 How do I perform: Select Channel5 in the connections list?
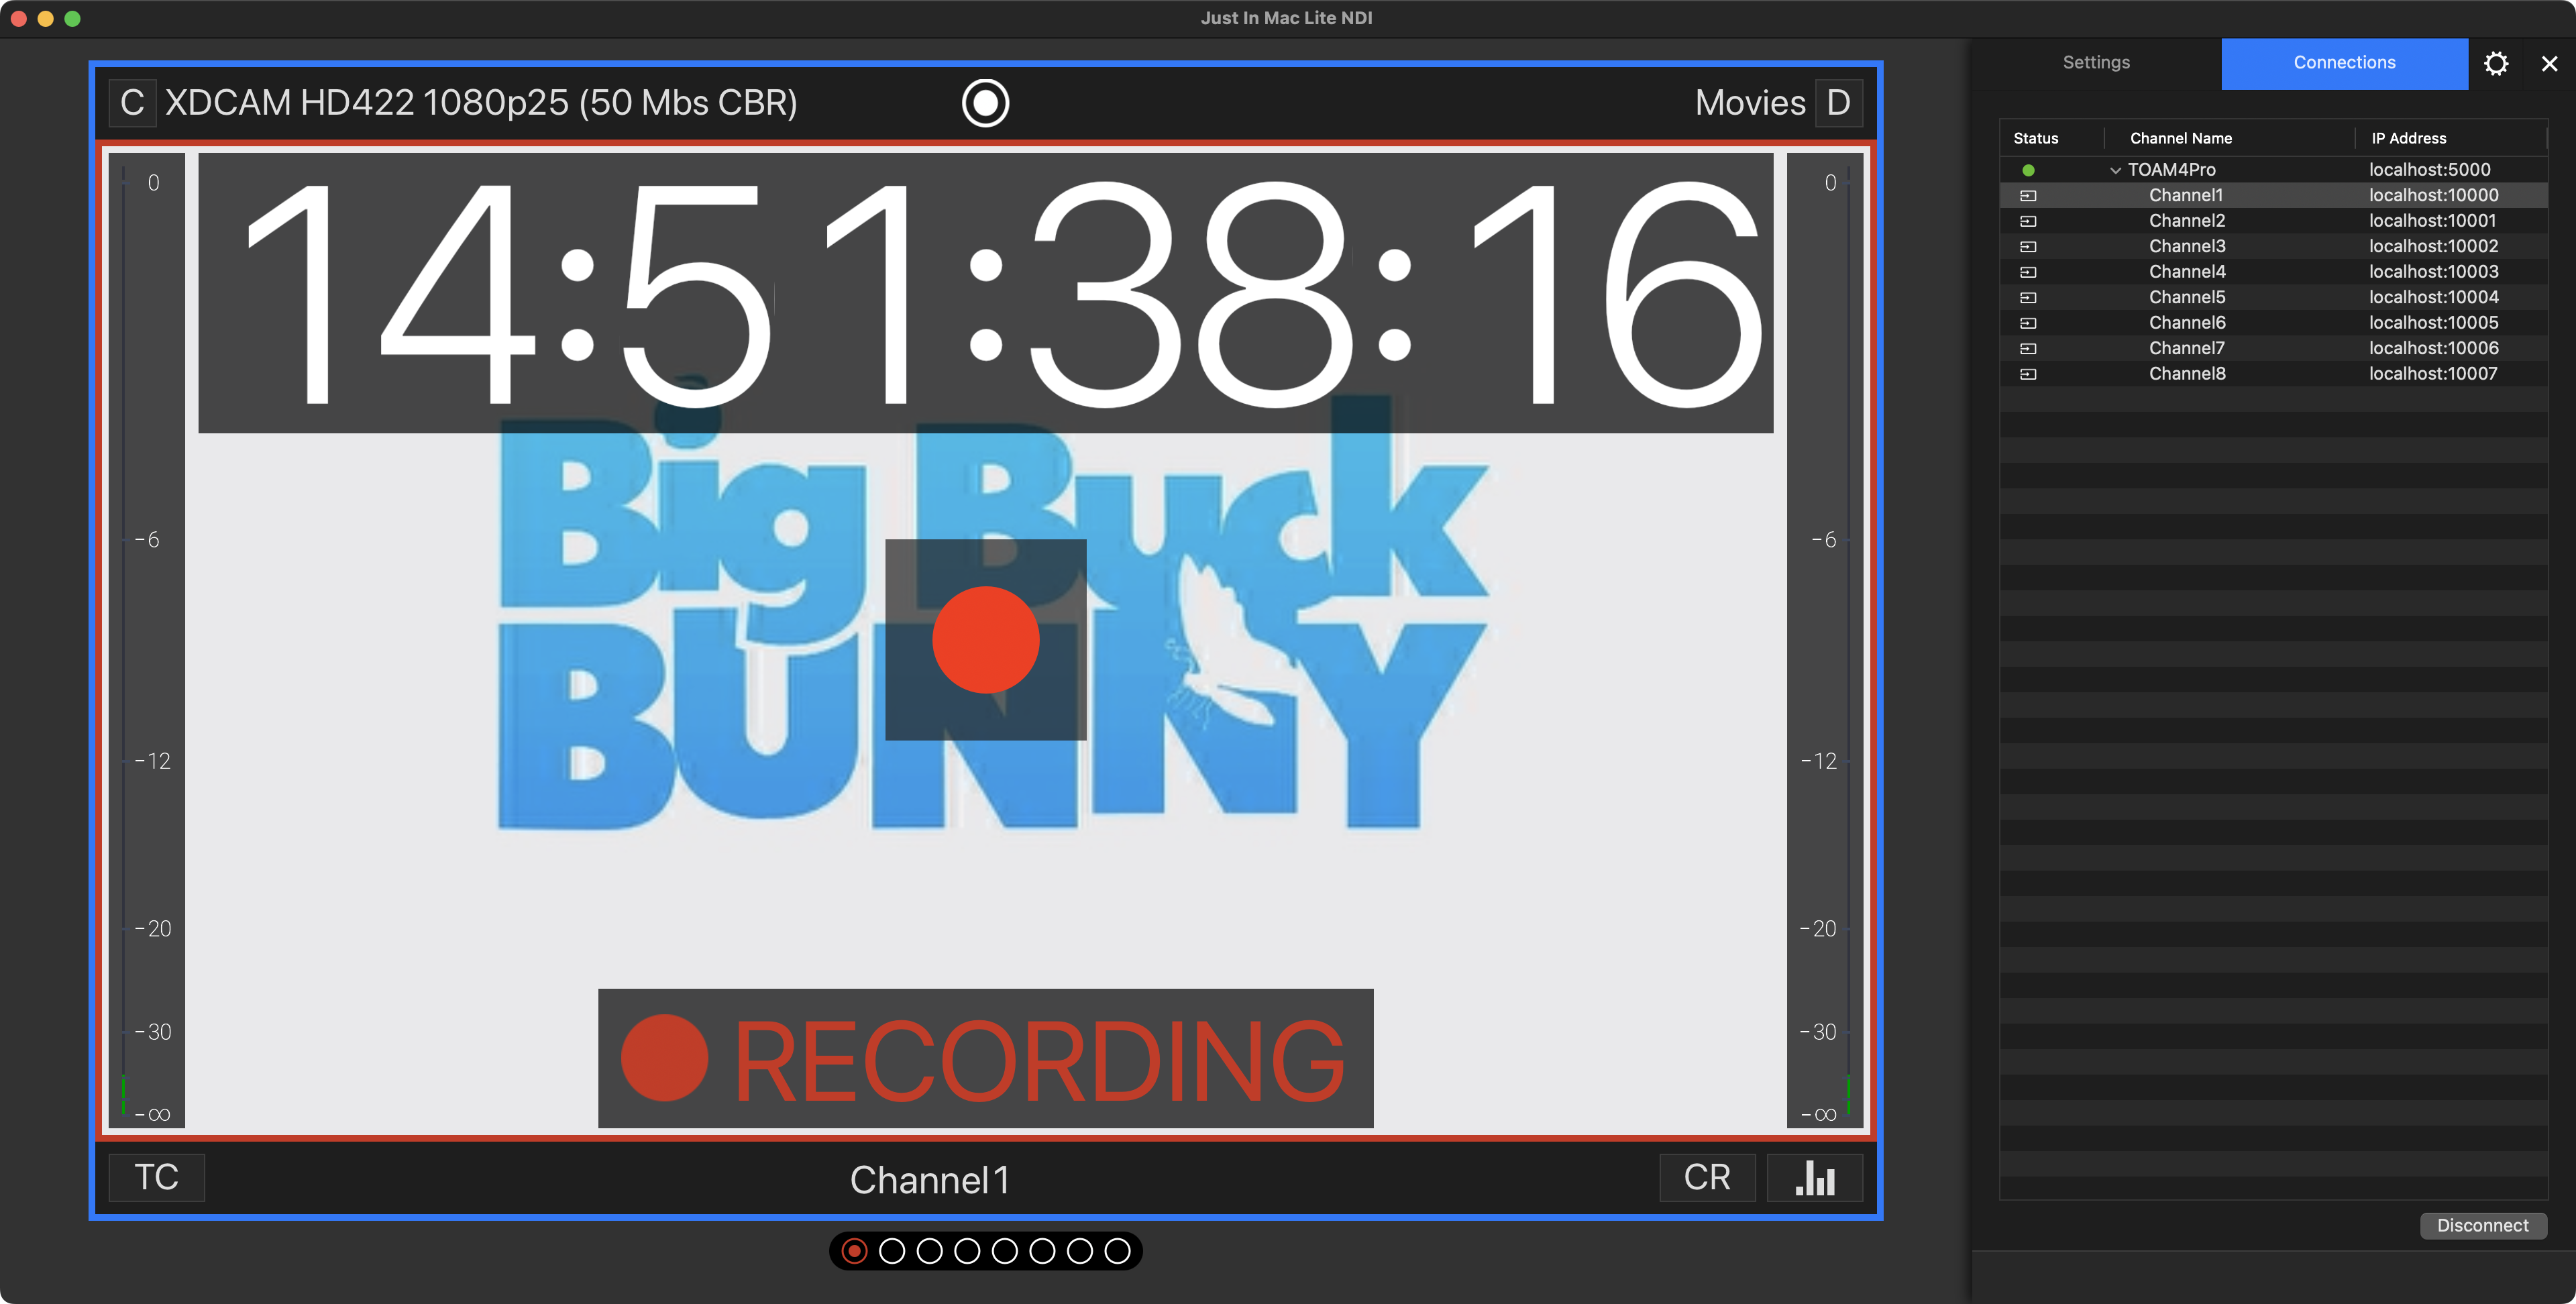tap(2273, 297)
